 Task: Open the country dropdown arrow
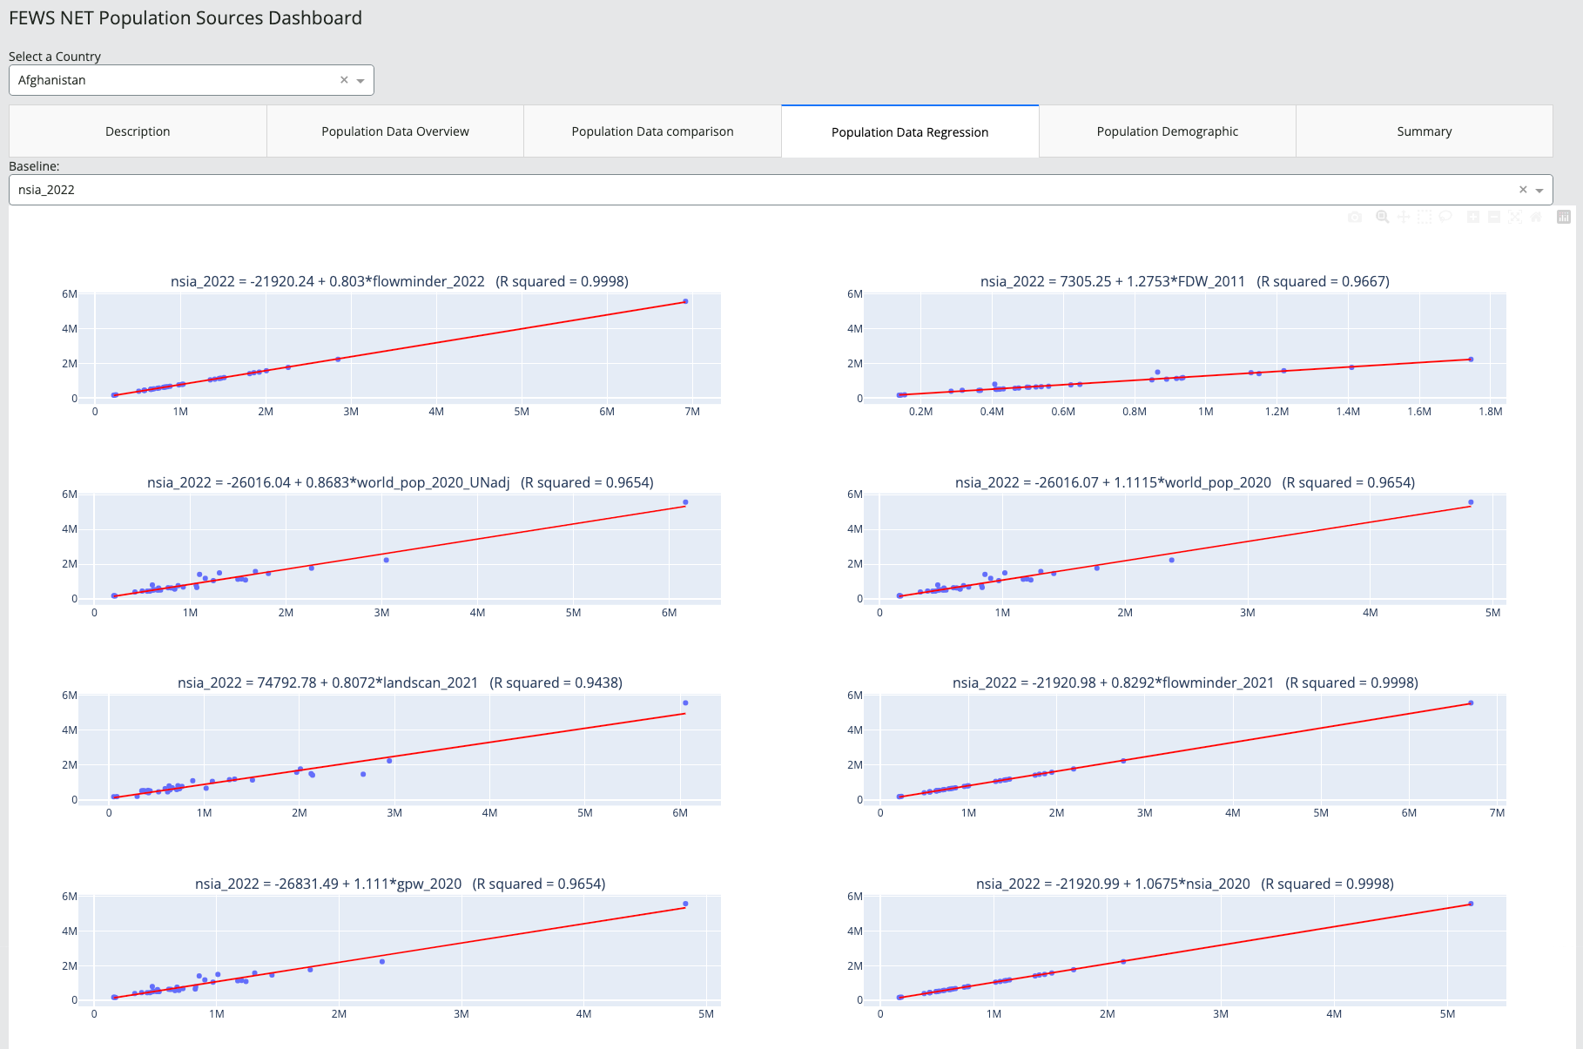[x=360, y=80]
